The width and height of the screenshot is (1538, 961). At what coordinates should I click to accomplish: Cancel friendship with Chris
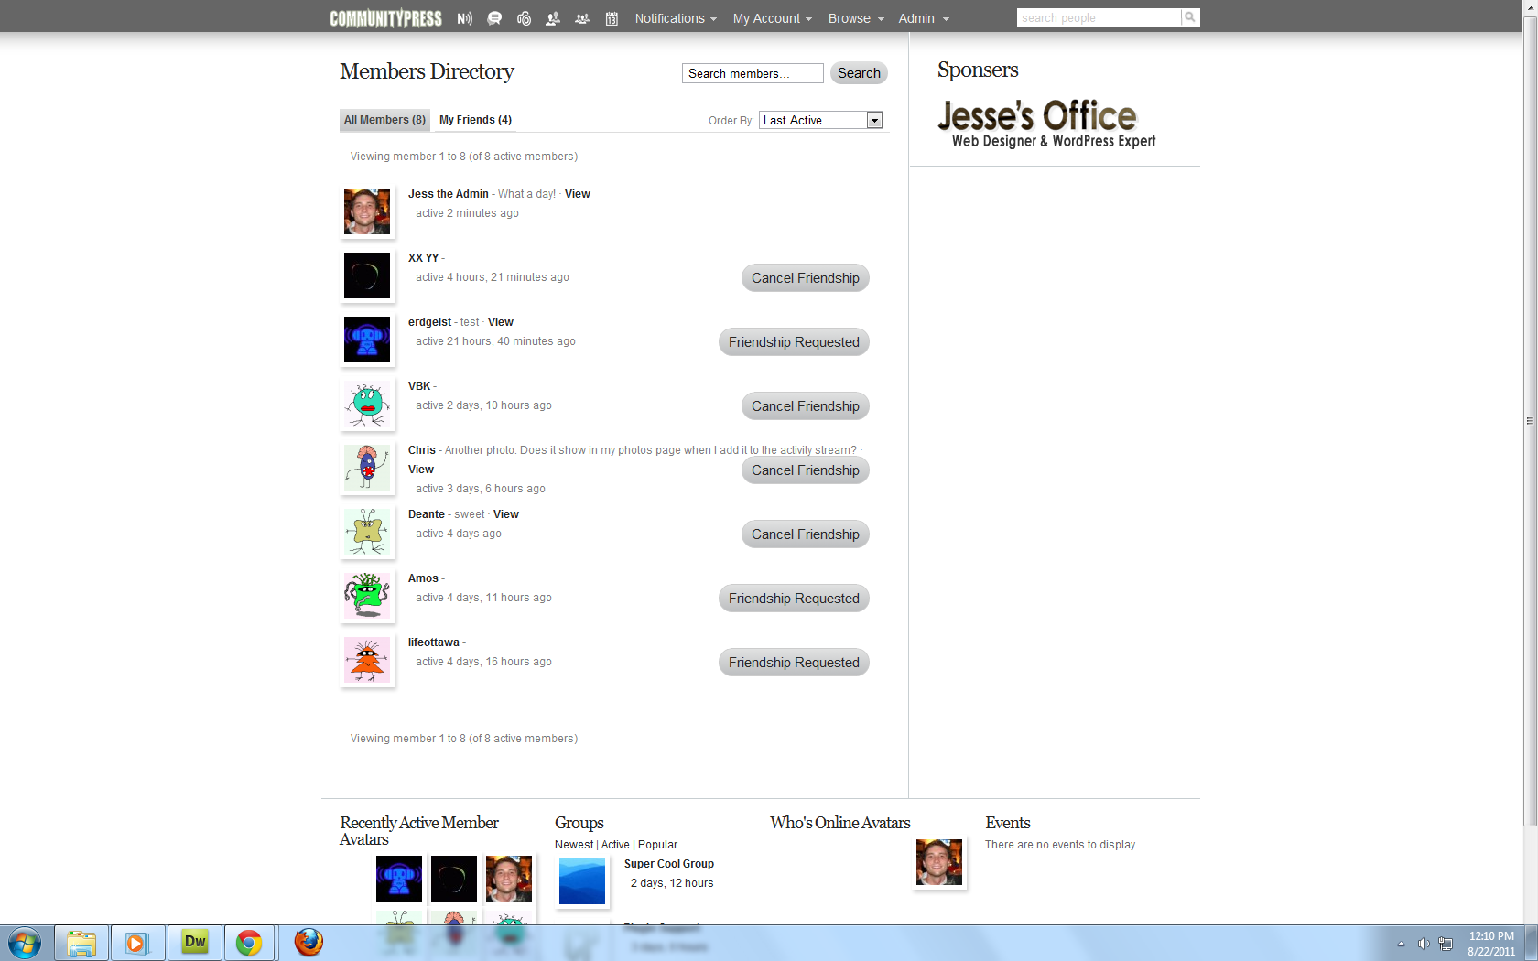[806, 470]
